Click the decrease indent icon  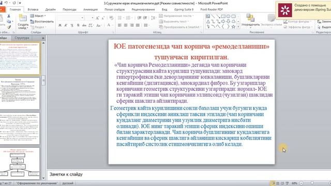coord(139,18)
